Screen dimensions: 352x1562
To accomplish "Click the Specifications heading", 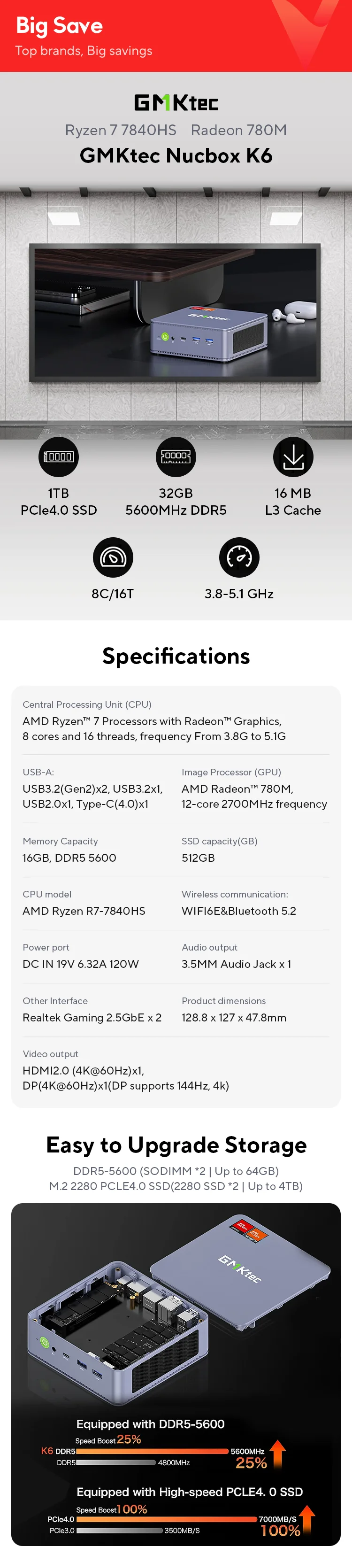I will tap(176, 656).
